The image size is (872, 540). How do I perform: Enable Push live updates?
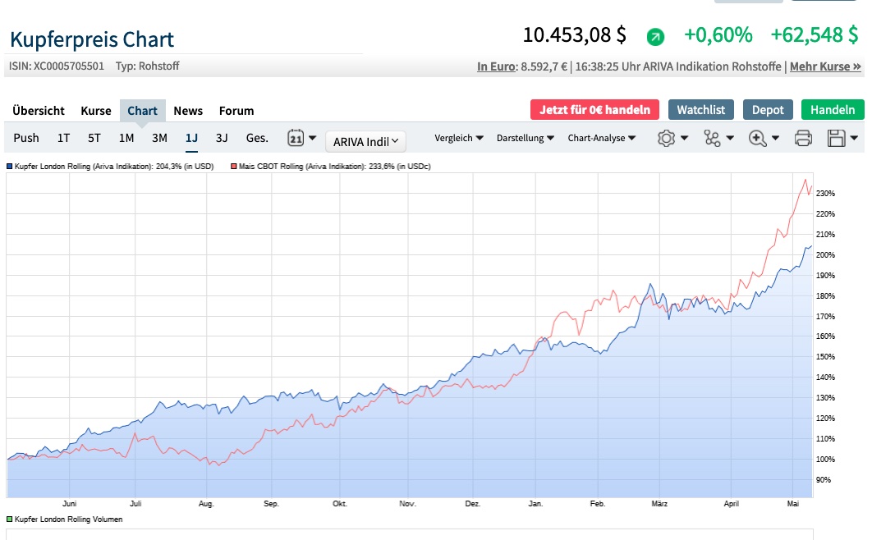(26, 138)
